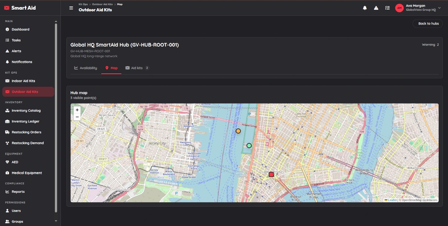
Task: Click the Global HQ SmartAid Hub title
Action: coord(125,45)
